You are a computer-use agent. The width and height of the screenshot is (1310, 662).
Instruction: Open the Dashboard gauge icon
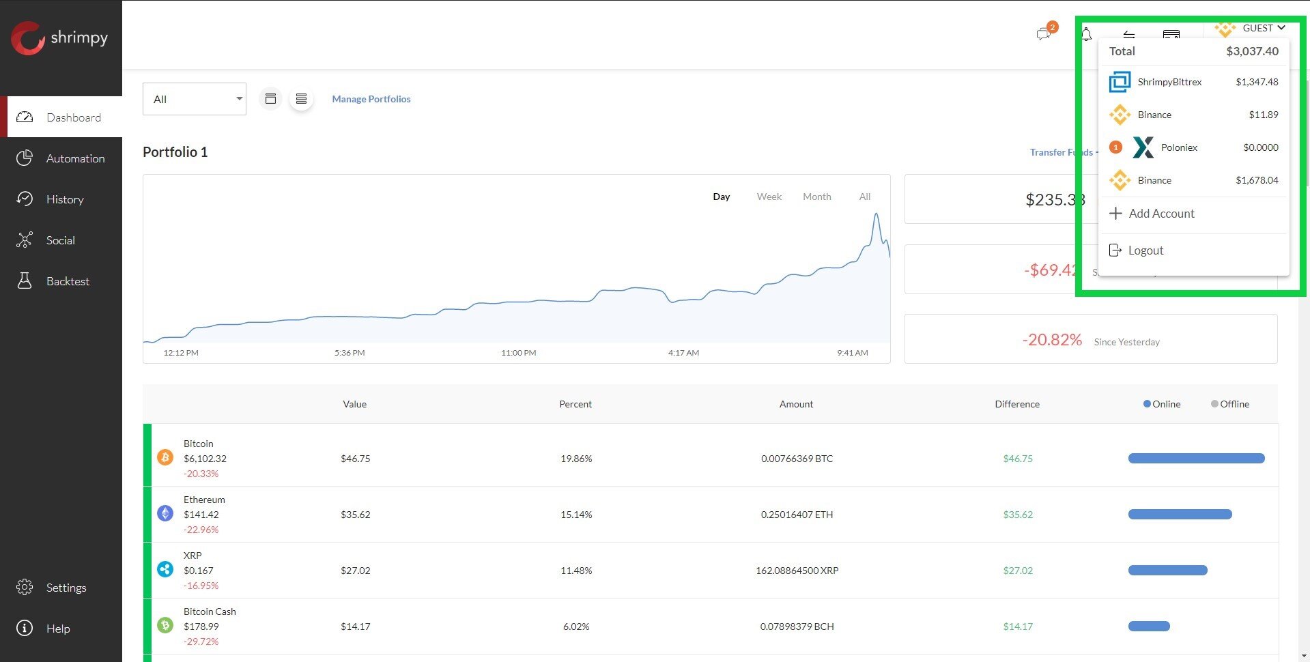(x=25, y=117)
